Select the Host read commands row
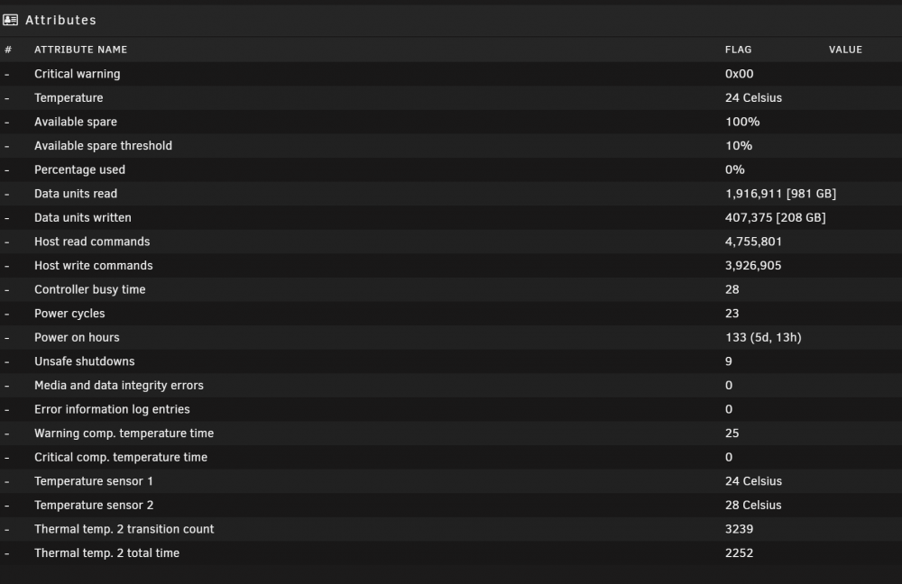The width and height of the screenshot is (902, 584). [x=451, y=242]
